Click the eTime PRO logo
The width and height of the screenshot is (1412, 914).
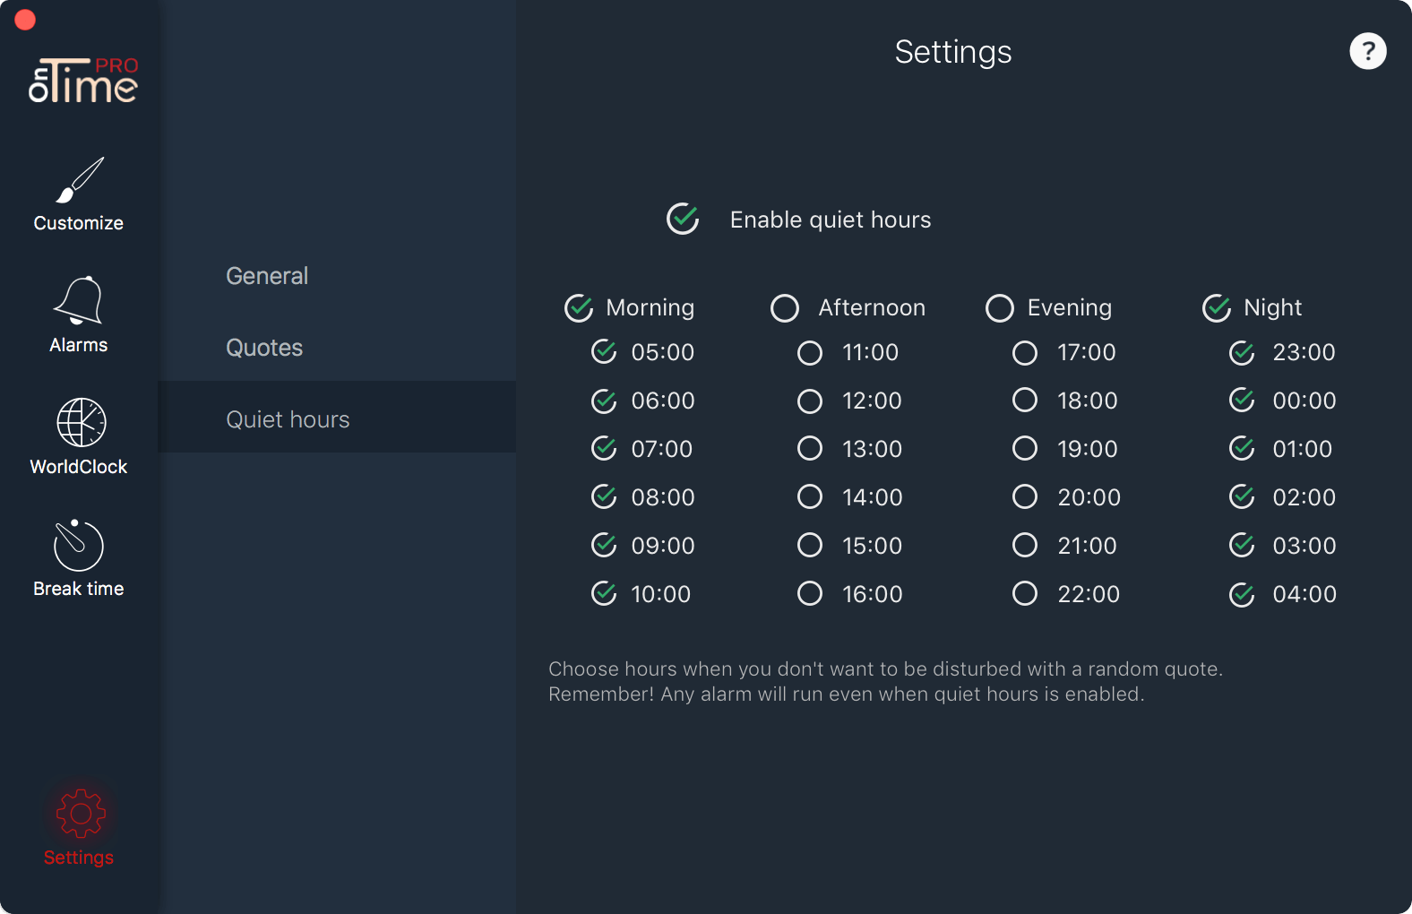[83, 80]
